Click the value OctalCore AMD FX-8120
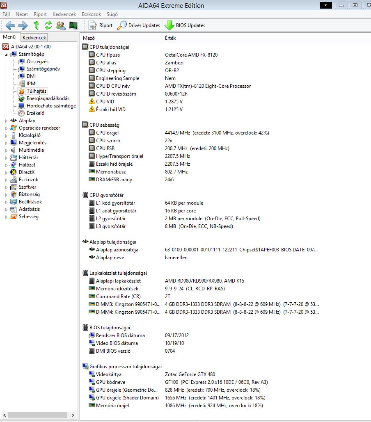 (x=191, y=55)
